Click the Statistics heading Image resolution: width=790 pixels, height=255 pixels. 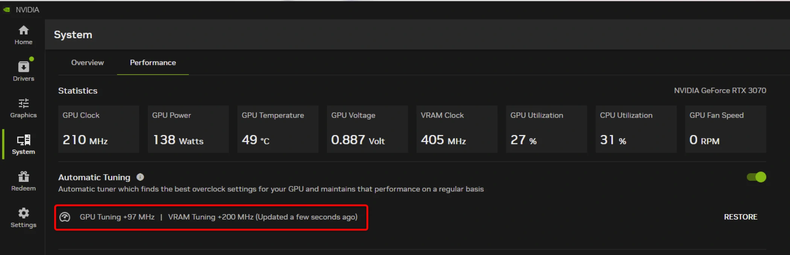[78, 91]
